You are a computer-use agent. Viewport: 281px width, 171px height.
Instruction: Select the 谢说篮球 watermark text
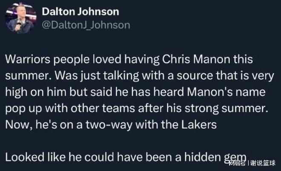pos(263,163)
